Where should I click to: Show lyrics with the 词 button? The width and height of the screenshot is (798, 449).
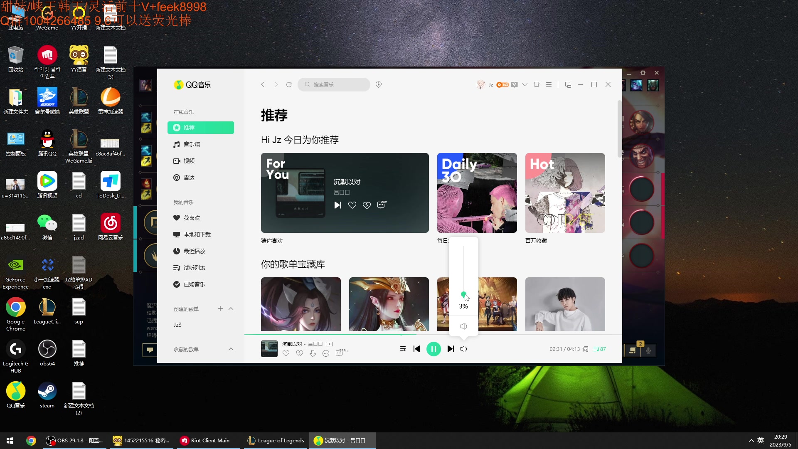click(x=585, y=349)
